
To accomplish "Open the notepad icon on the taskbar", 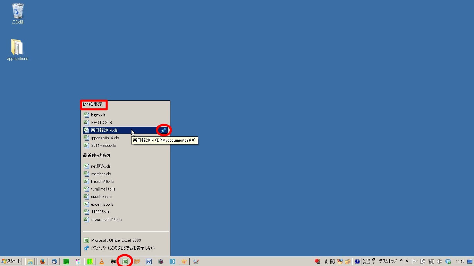I will point(78,261).
